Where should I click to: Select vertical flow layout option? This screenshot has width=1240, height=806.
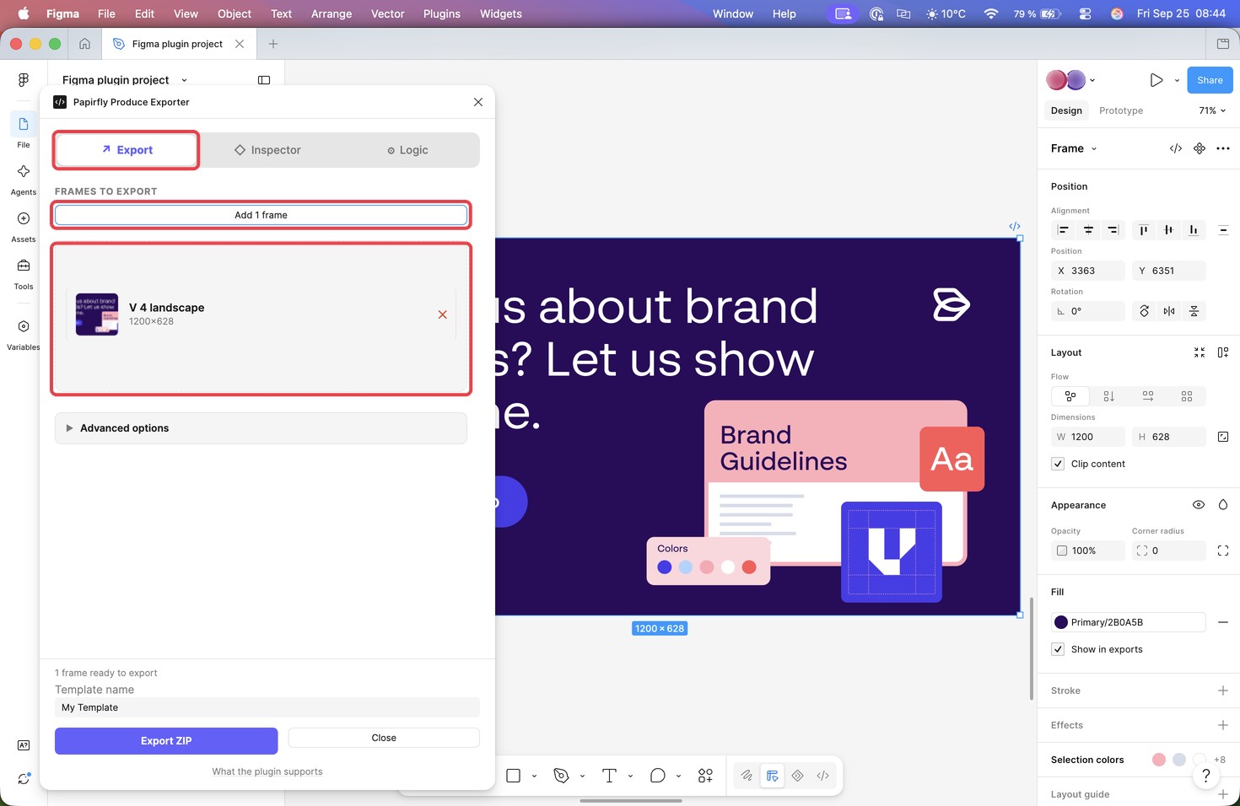(1109, 396)
